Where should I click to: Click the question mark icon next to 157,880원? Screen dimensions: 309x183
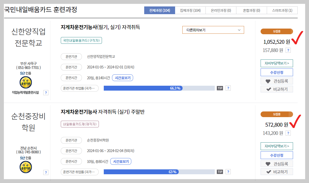click(288, 50)
